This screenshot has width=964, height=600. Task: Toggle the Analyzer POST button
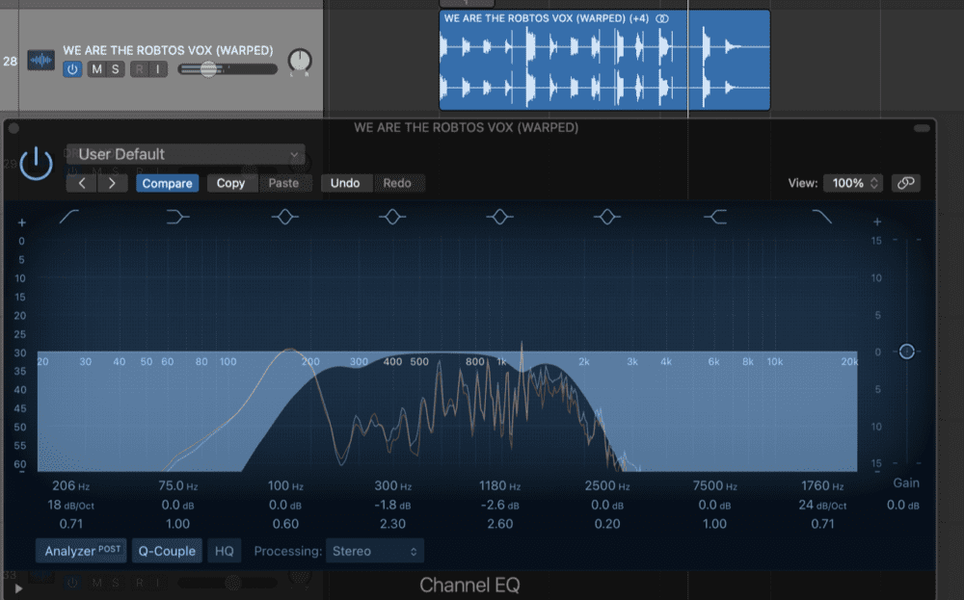point(82,551)
